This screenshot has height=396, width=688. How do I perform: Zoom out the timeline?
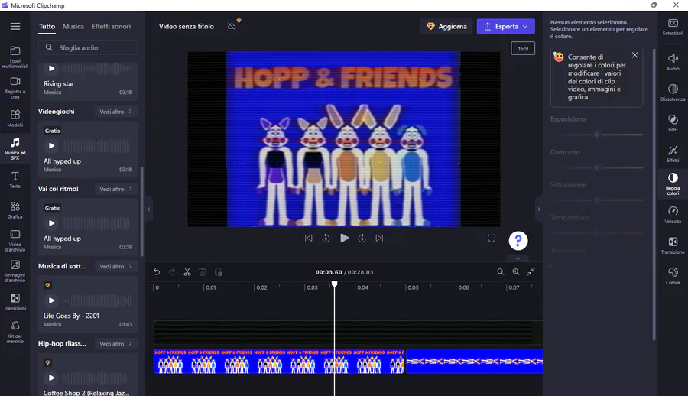click(500, 272)
